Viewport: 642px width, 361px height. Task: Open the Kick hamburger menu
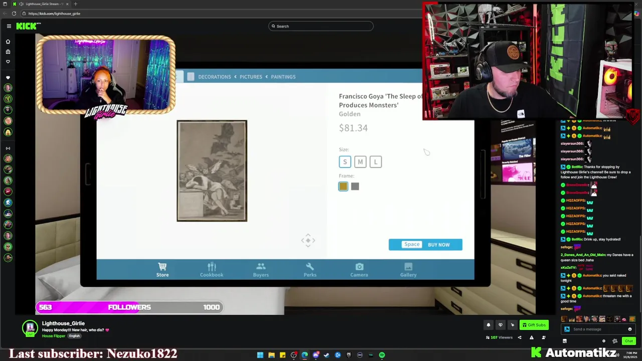[9, 26]
